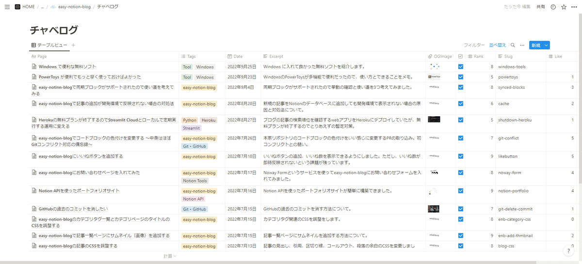Screen dimensions: 582x264
Task: Uncheck the checkbox in synced-blocks row
Action: [461, 88]
